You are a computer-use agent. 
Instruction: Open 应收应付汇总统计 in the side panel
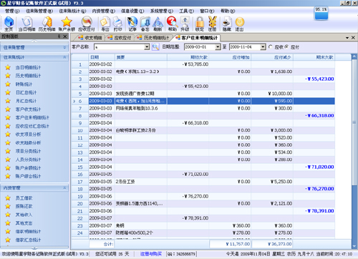tap(32, 126)
